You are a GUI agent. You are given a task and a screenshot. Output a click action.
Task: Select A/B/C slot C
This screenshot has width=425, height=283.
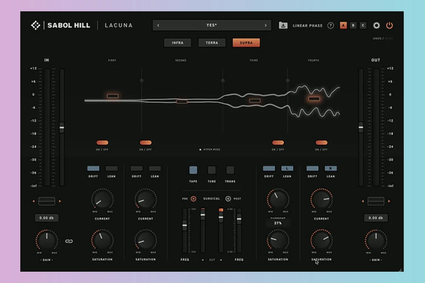(363, 25)
